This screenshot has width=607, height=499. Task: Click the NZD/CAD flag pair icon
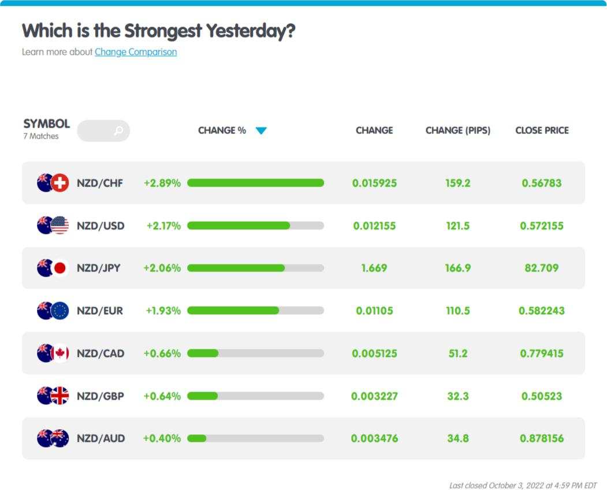53,353
